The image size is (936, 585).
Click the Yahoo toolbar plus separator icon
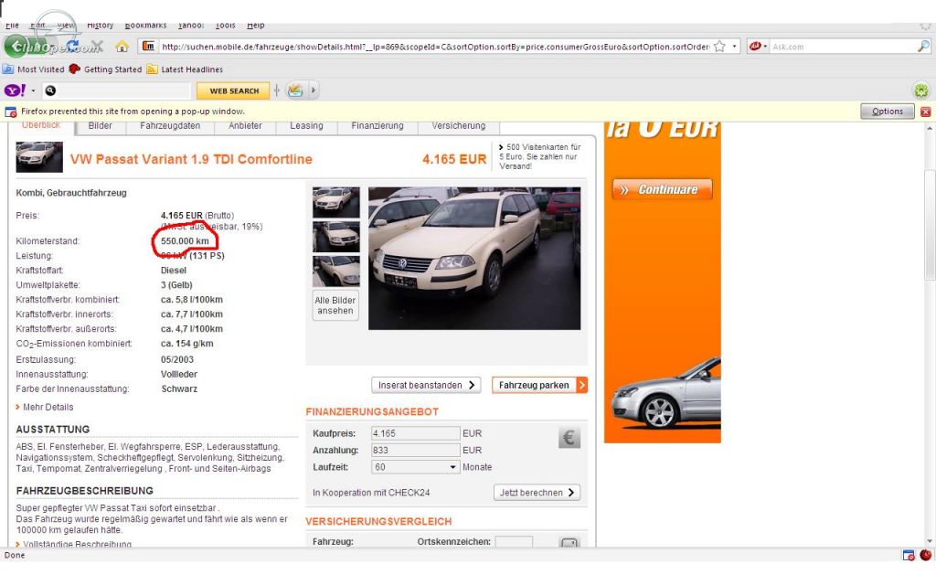(x=276, y=90)
